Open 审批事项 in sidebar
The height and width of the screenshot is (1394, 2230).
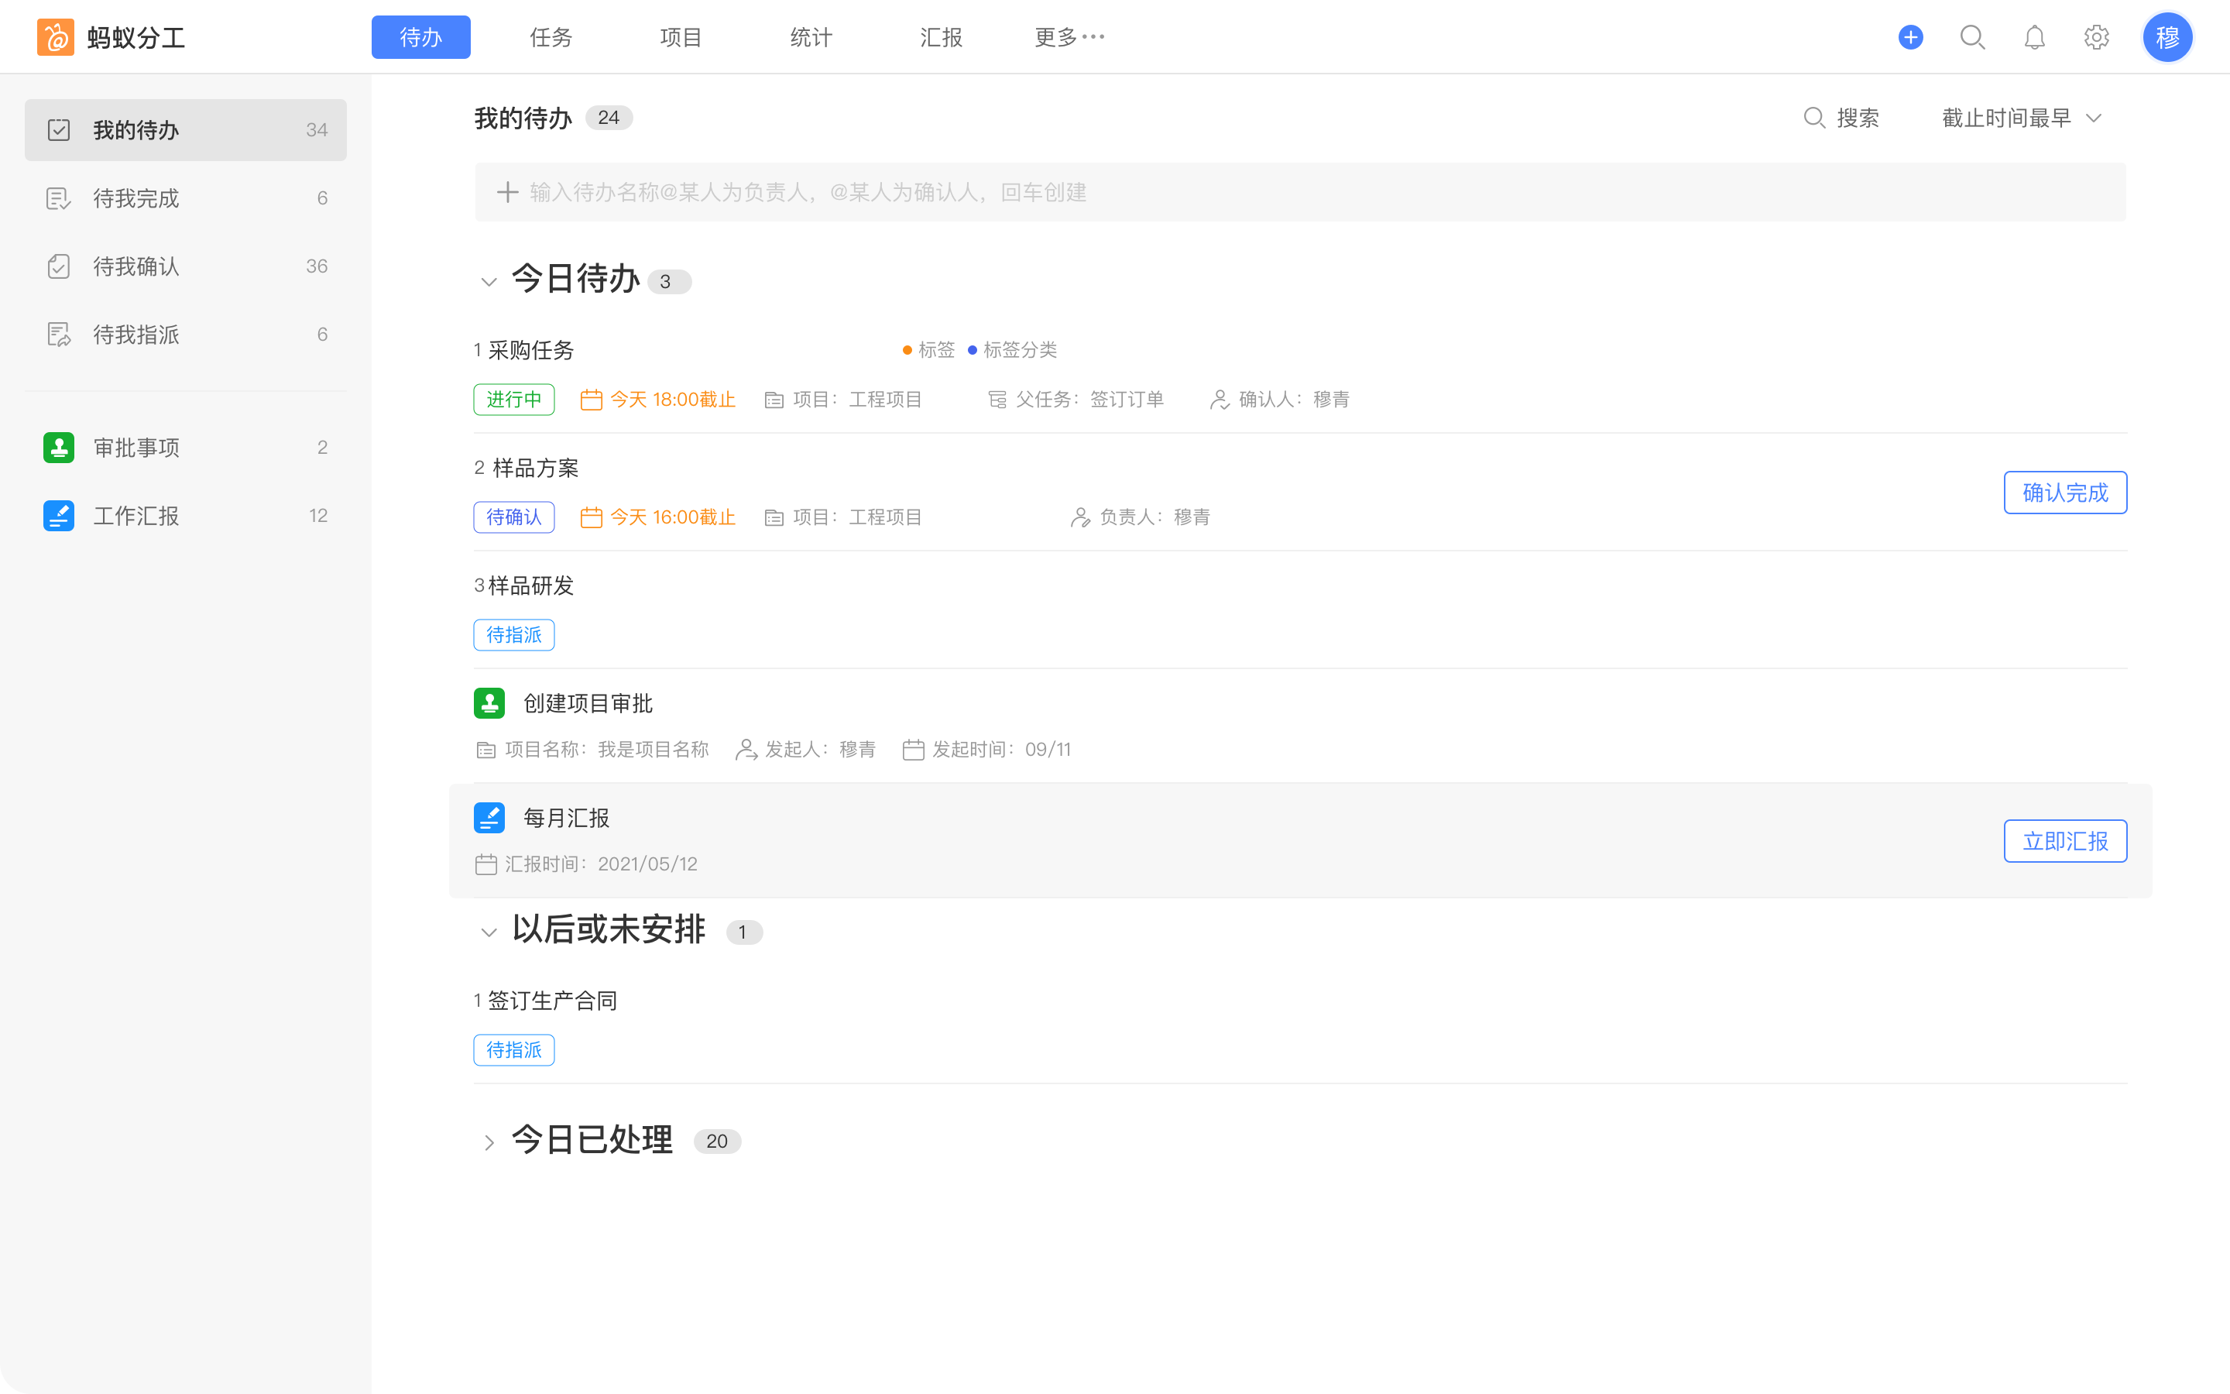coord(185,447)
